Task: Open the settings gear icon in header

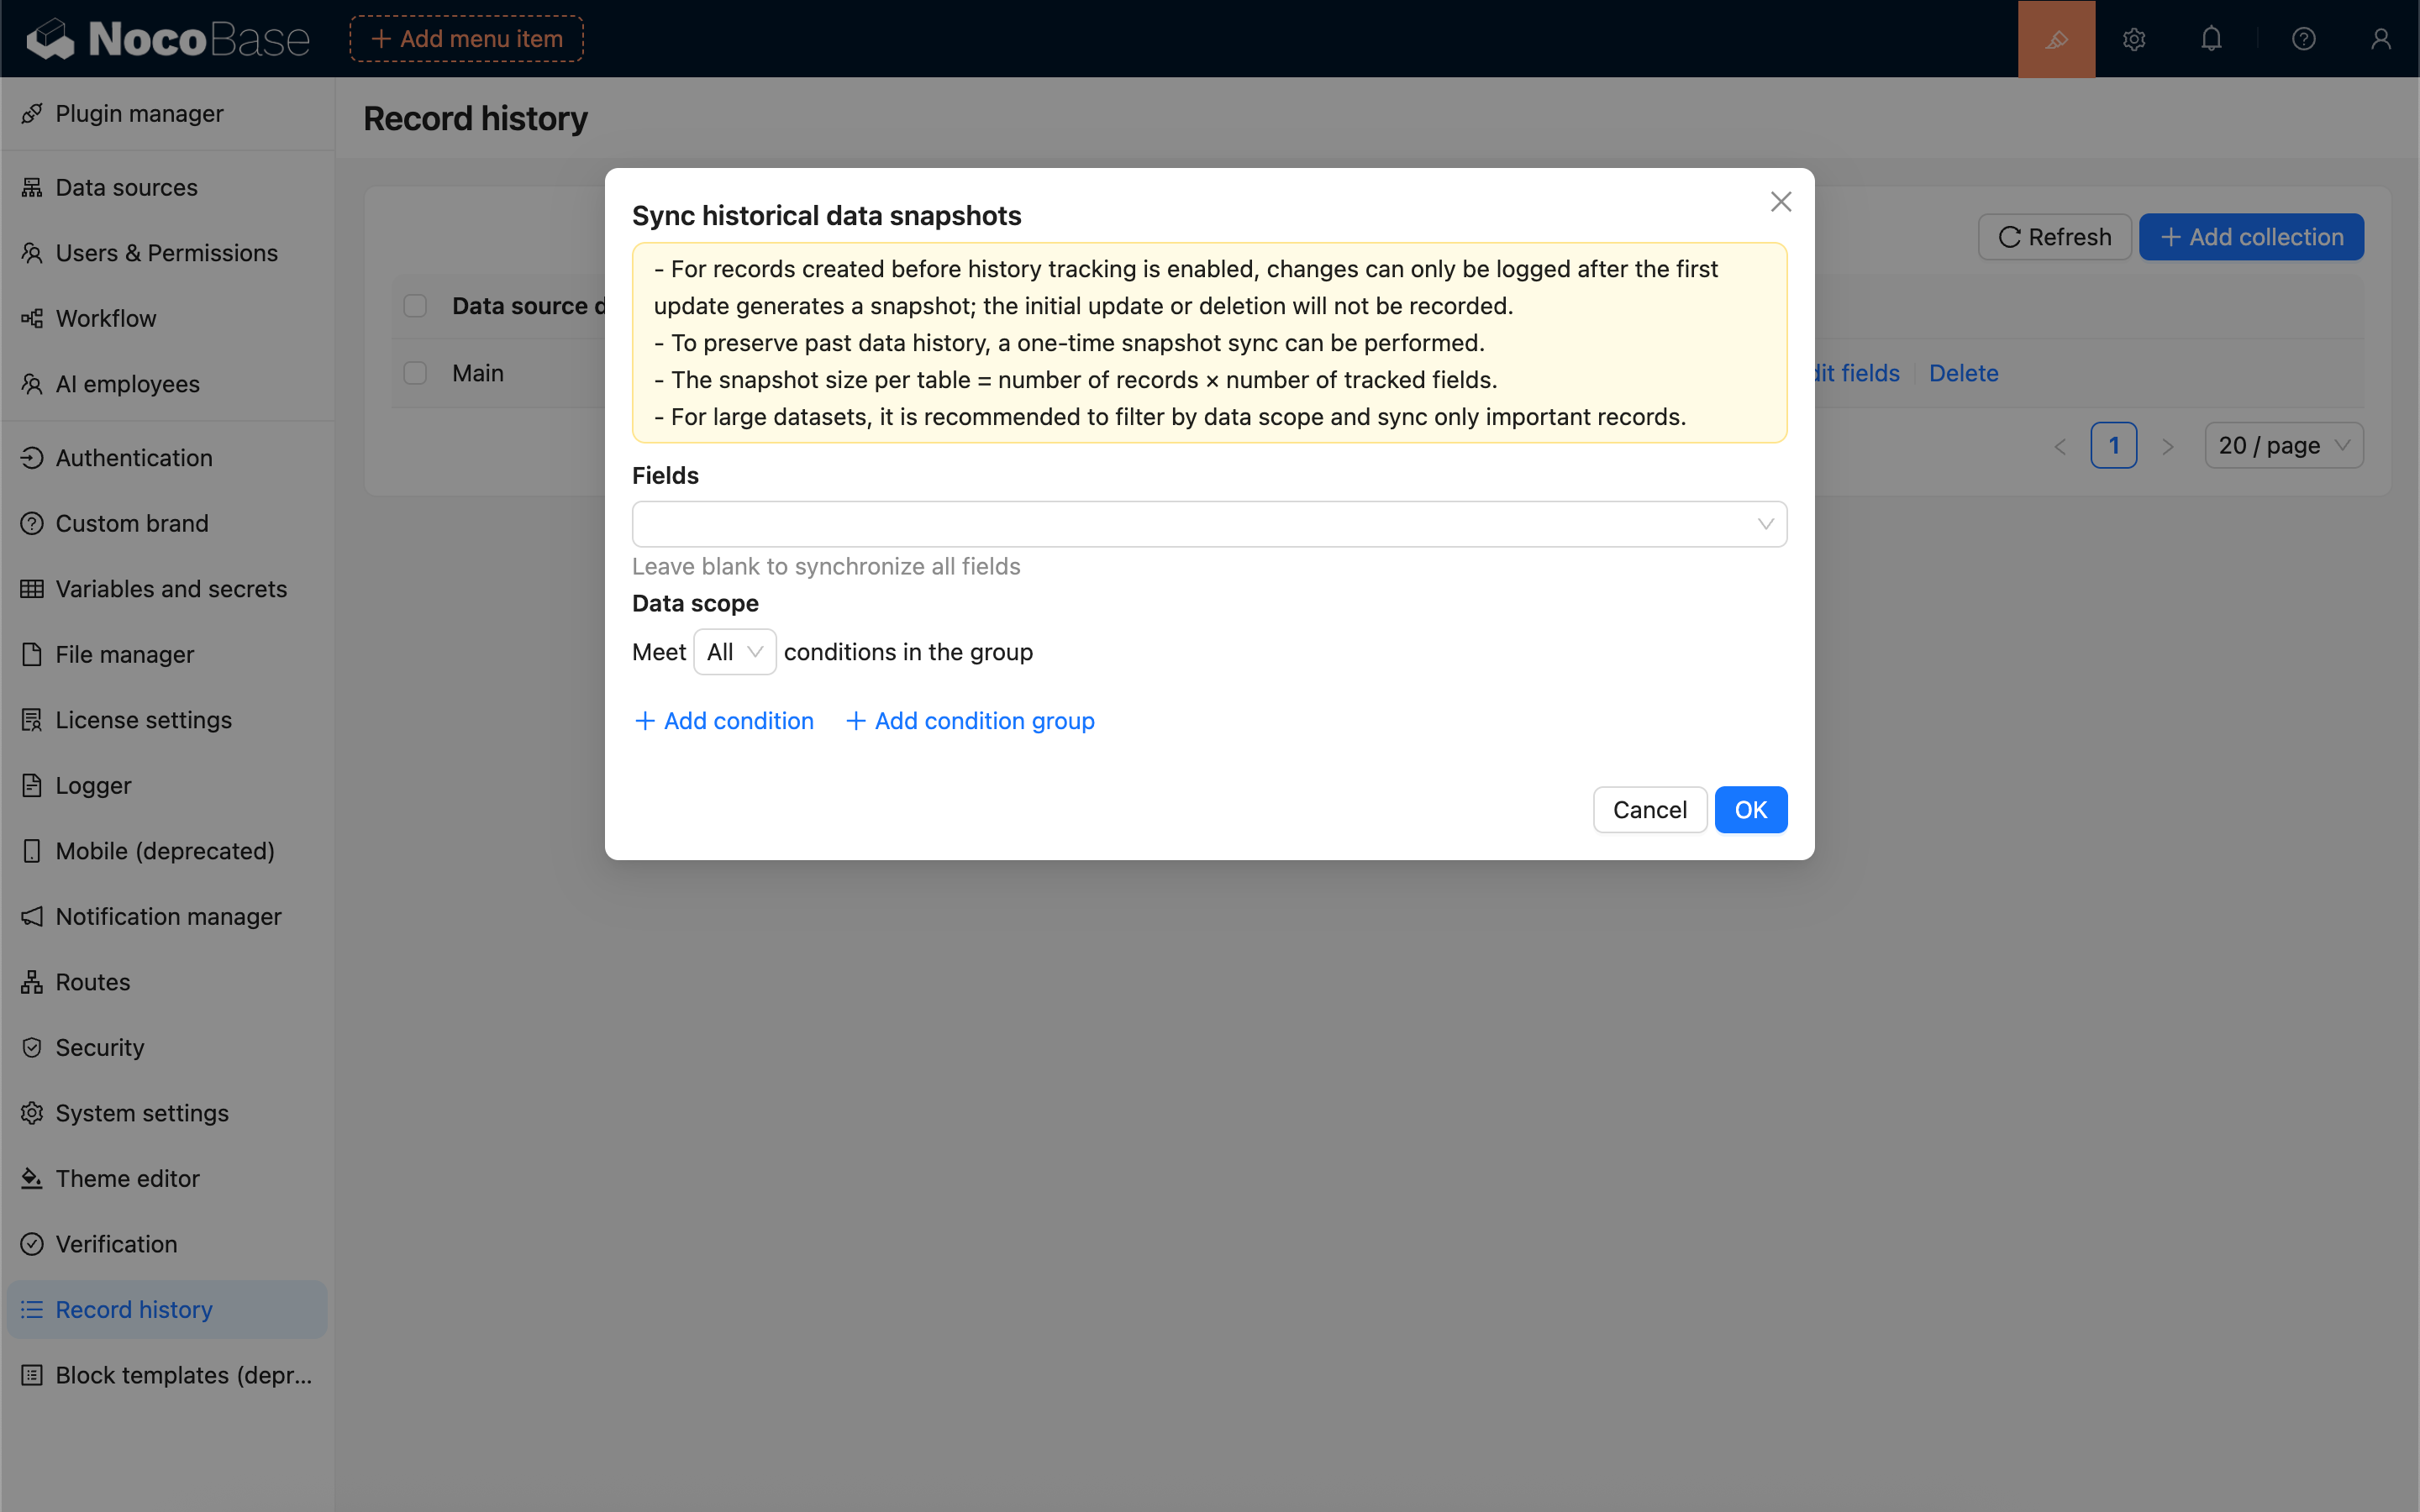Action: click(2134, 39)
